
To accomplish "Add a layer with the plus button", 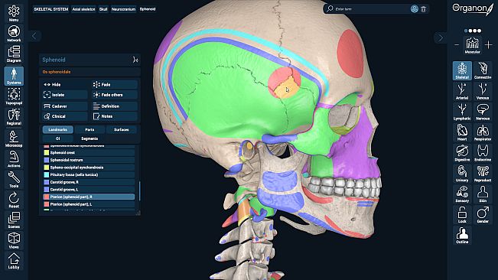I will [489, 45].
